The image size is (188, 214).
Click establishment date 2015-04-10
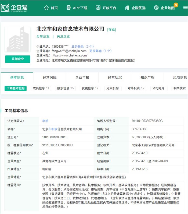point(140,153)
